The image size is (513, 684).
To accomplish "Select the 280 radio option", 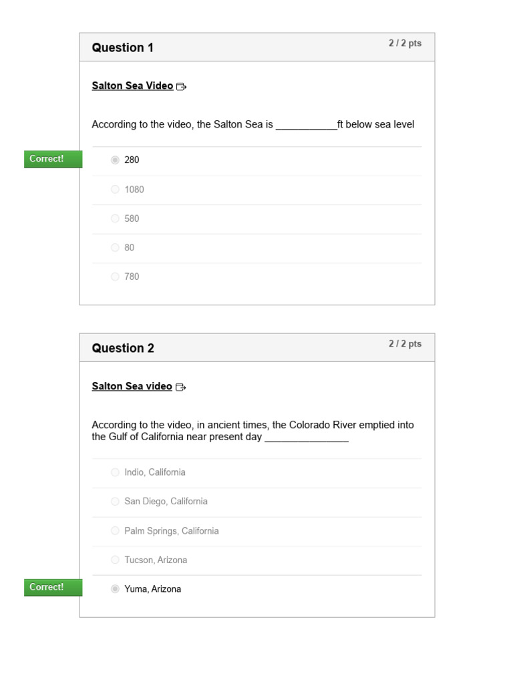I will point(115,160).
